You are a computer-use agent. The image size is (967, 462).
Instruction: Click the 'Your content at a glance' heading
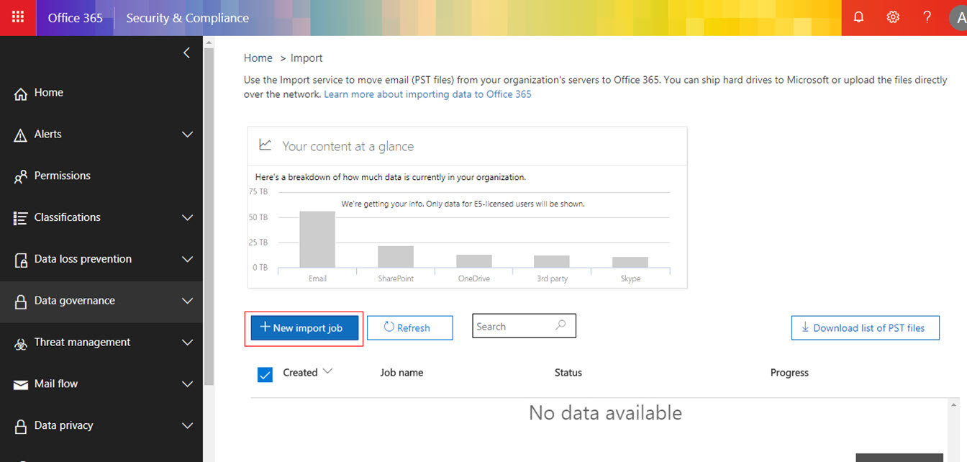pos(348,146)
